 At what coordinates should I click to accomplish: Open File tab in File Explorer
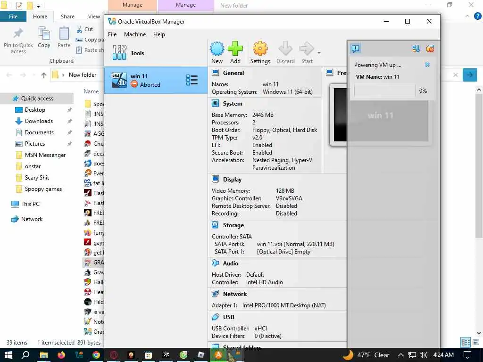tap(13, 16)
